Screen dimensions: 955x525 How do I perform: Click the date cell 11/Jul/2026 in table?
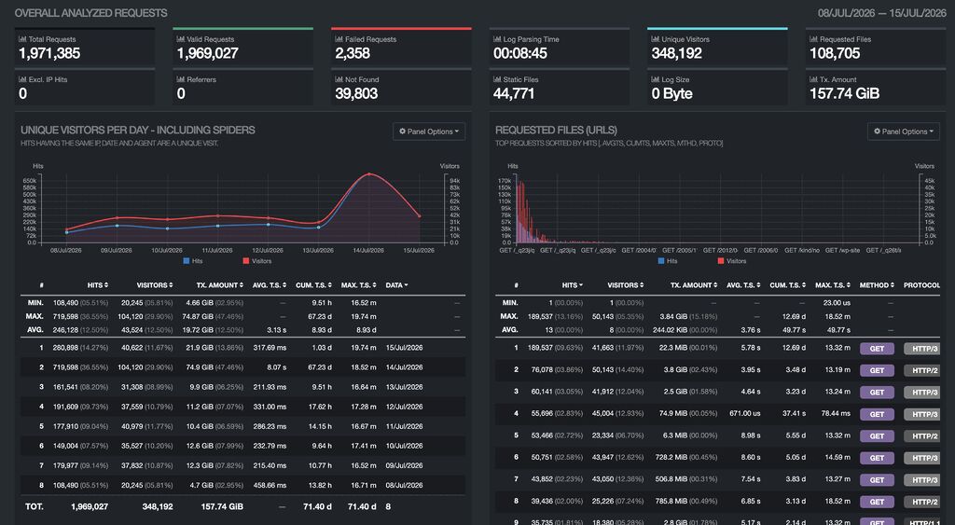pyautogui.click(x=405, y=426)
